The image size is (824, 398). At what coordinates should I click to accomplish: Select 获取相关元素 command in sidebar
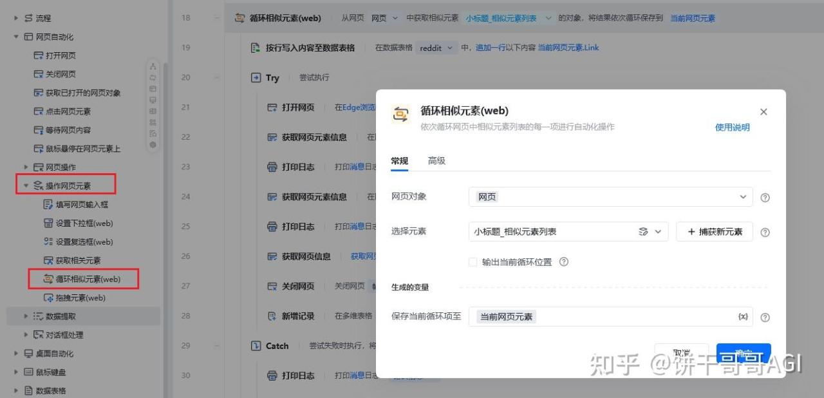click(71, 261)
